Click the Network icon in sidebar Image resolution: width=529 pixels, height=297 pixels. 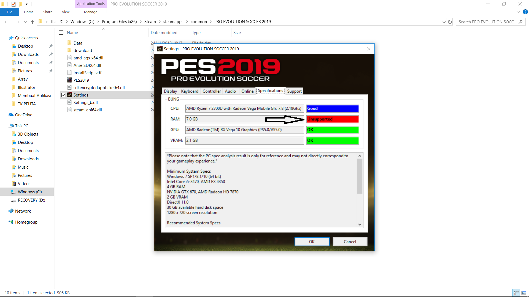pos(11,211)
